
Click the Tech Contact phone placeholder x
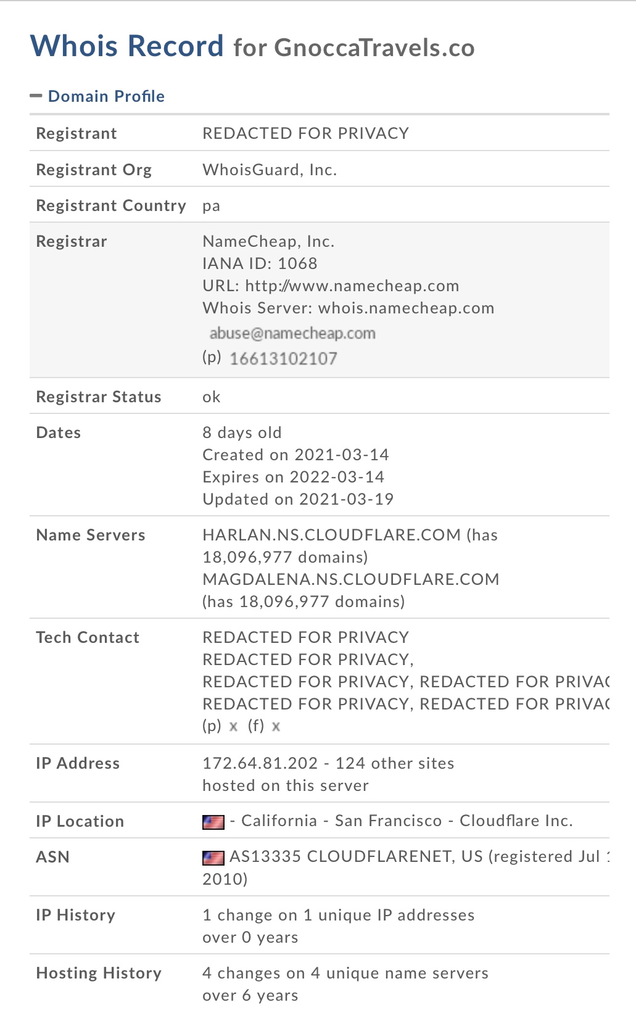click(x=233, y=727)
